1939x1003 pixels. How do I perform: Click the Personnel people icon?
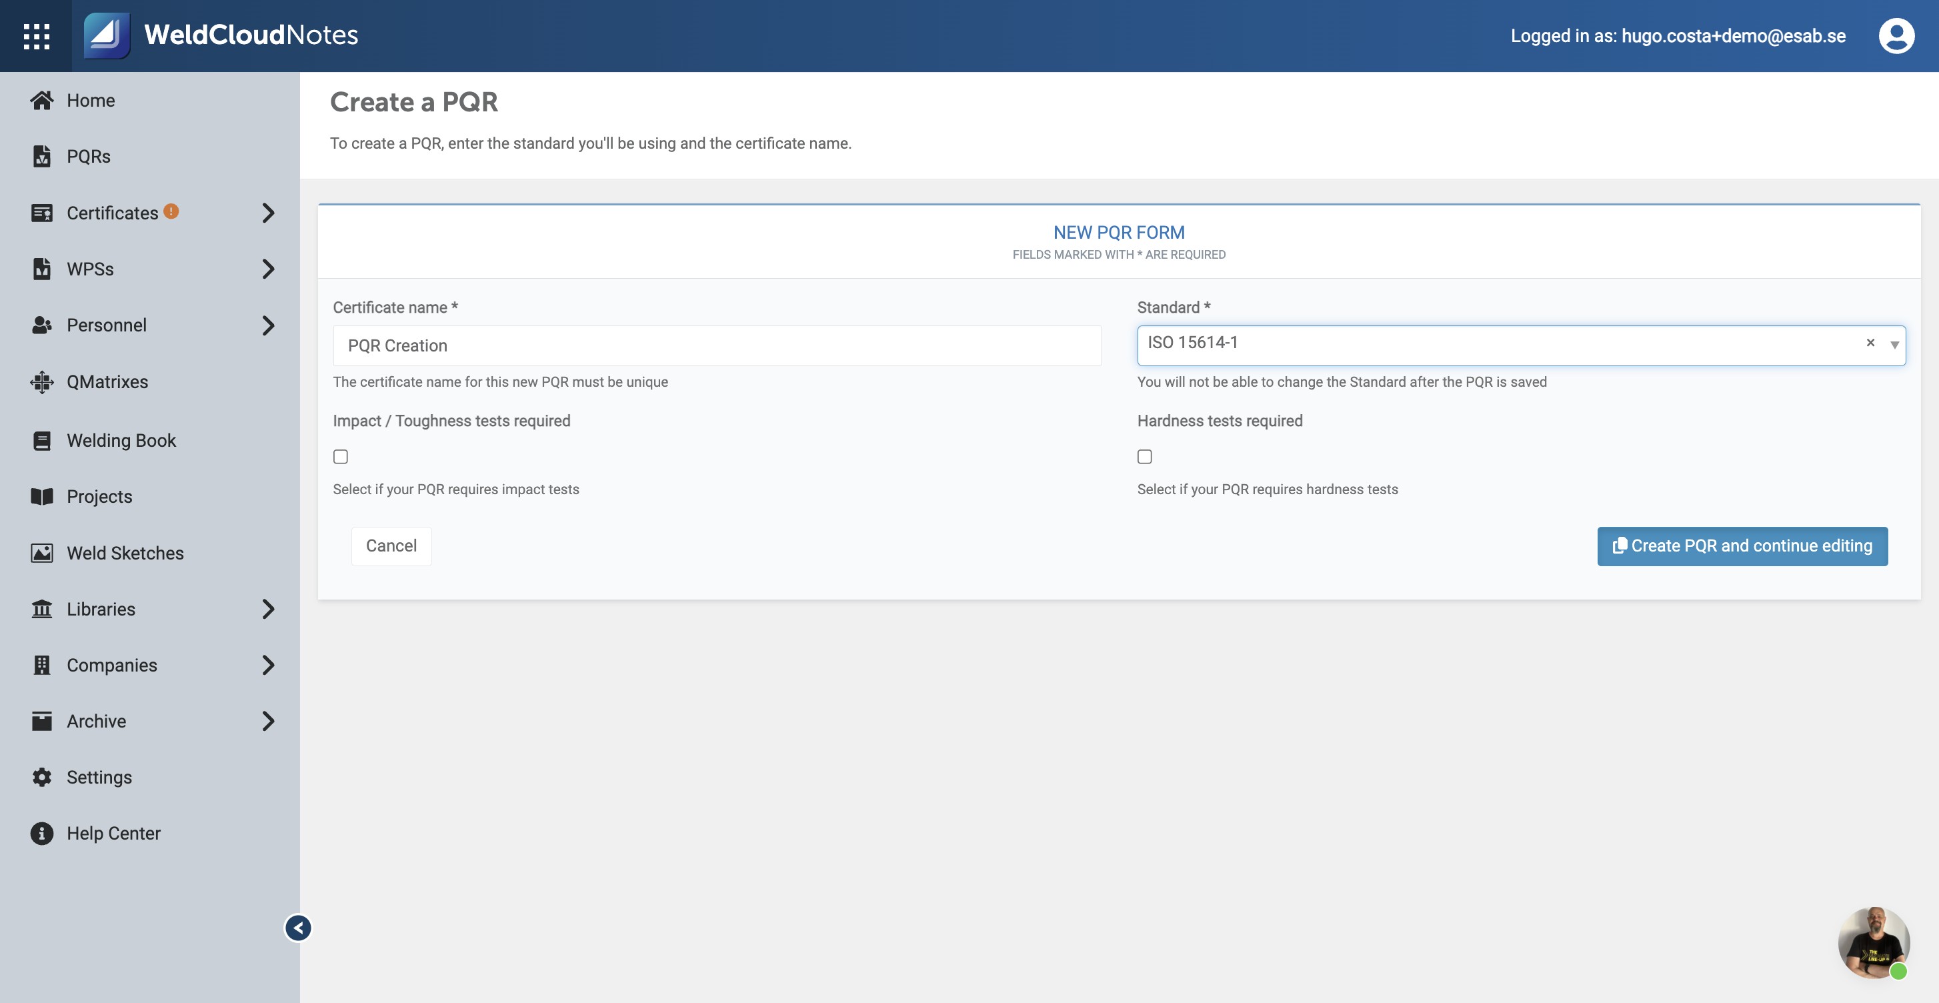click(x=42, y=325)
